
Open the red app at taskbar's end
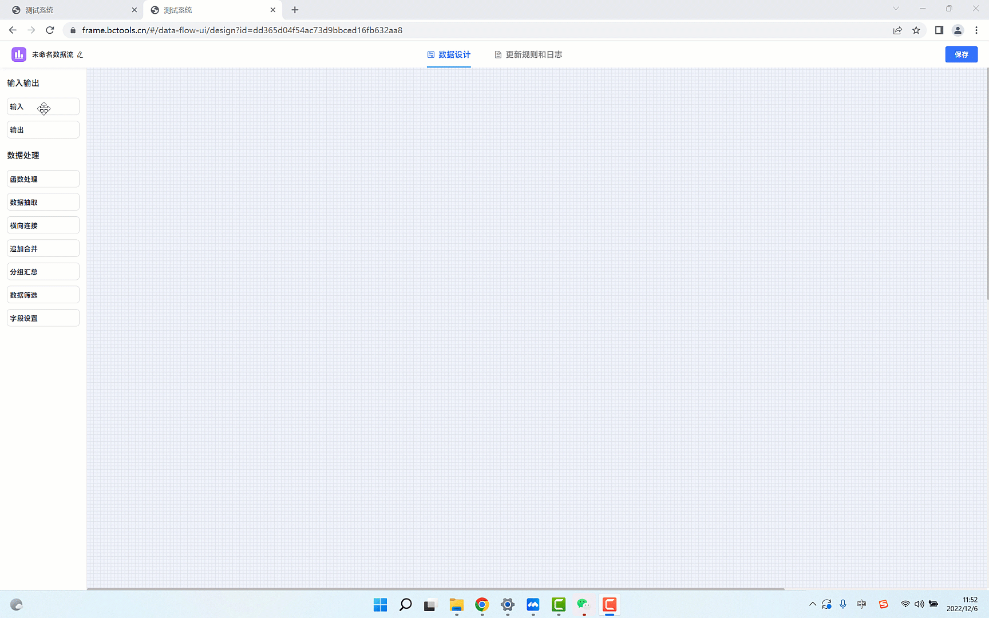610,605
